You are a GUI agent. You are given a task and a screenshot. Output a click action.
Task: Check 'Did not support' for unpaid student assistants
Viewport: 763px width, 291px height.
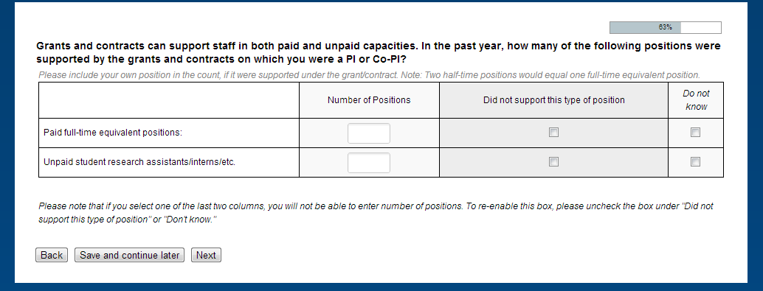click(553, 162)
